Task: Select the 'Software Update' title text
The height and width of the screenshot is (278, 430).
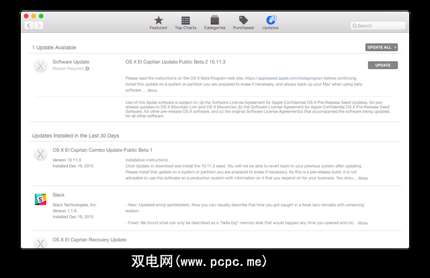Action: click(x=71, y=62)
